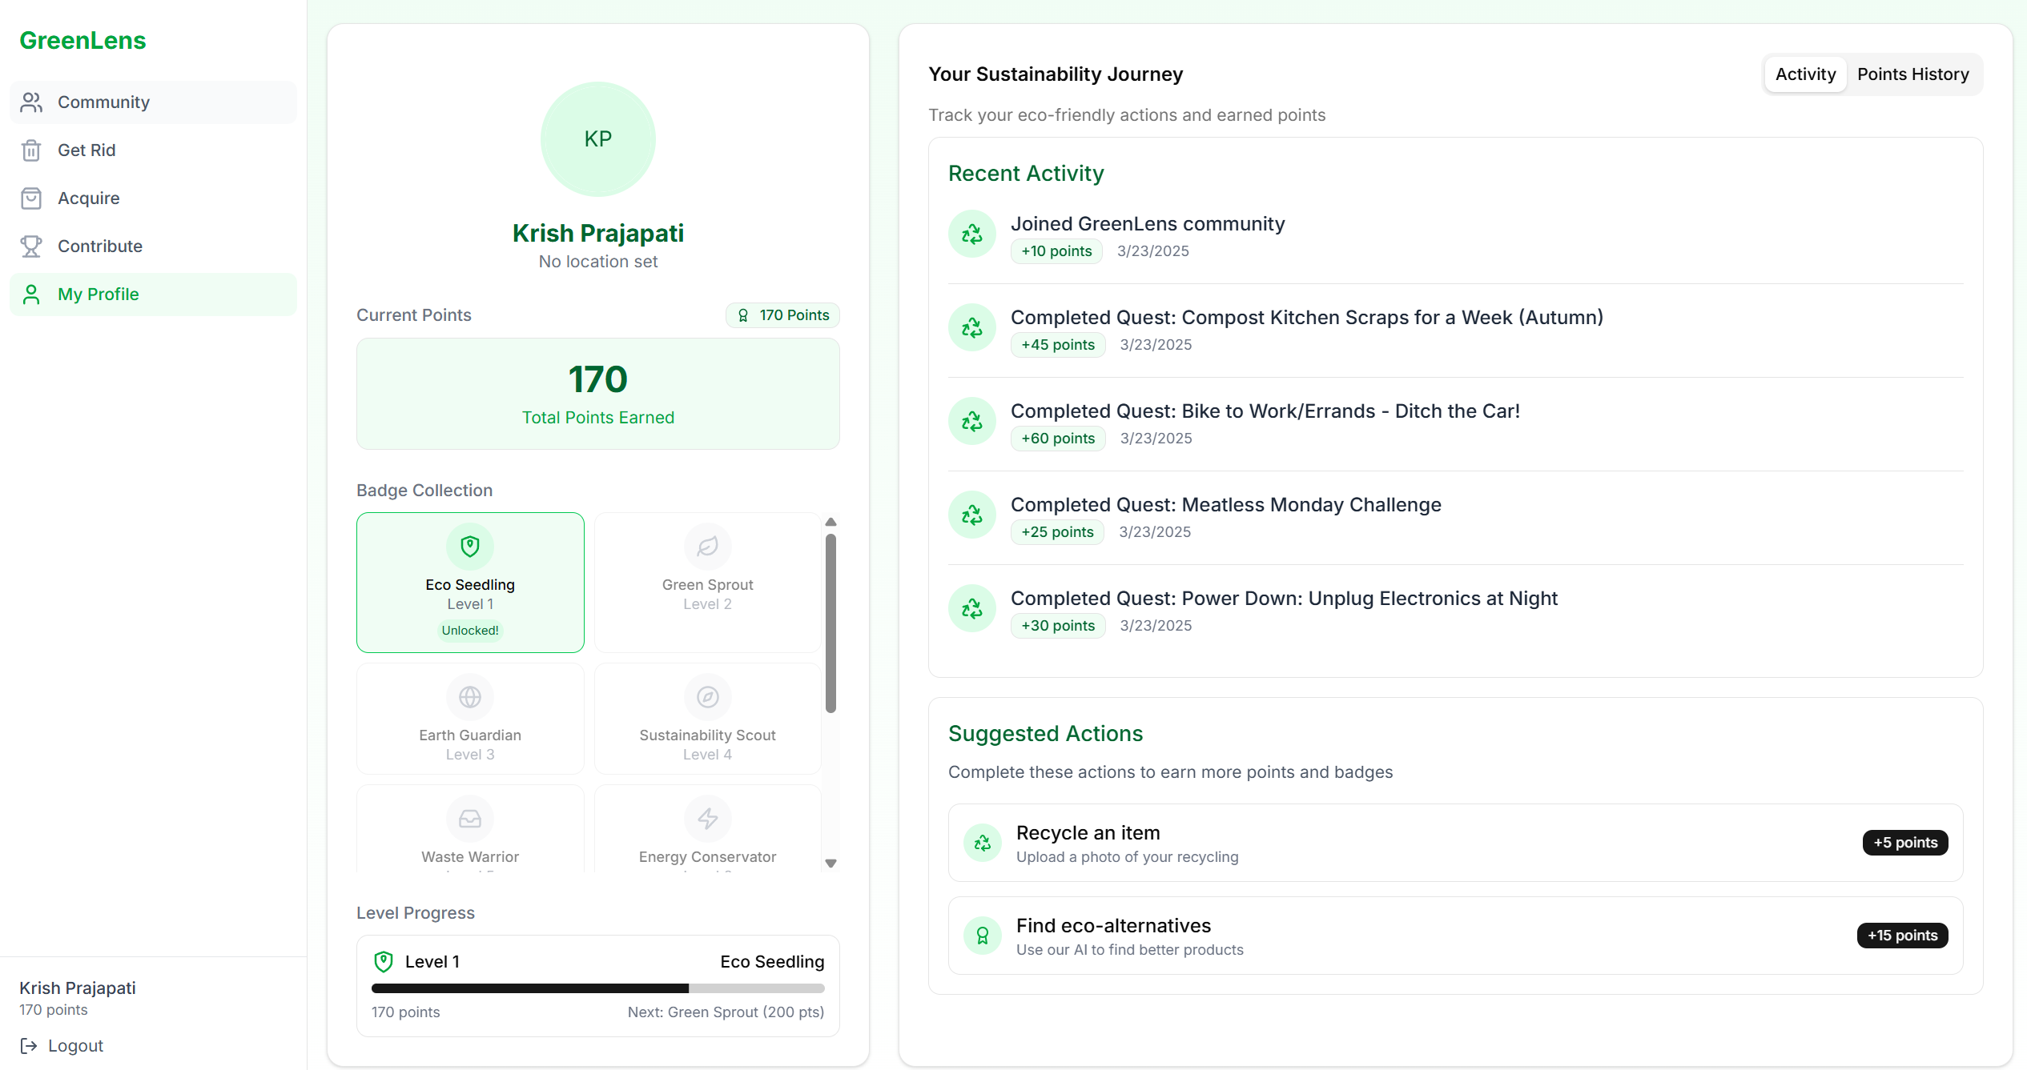The width and height of the screenshot is (2027, 1070).
Task: Click the Eco Seedling shield badge icon
Action: coord(470,547)
